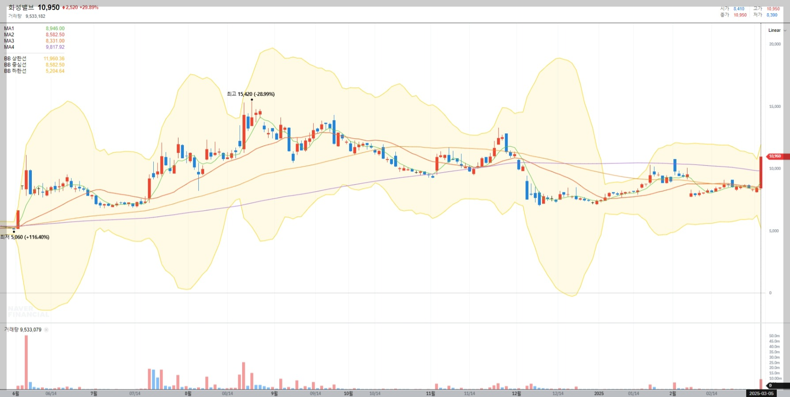Click the MA3 8,331.00 legend entry
Viewport: 790px width, 397px height.
[x=34, y=41]
